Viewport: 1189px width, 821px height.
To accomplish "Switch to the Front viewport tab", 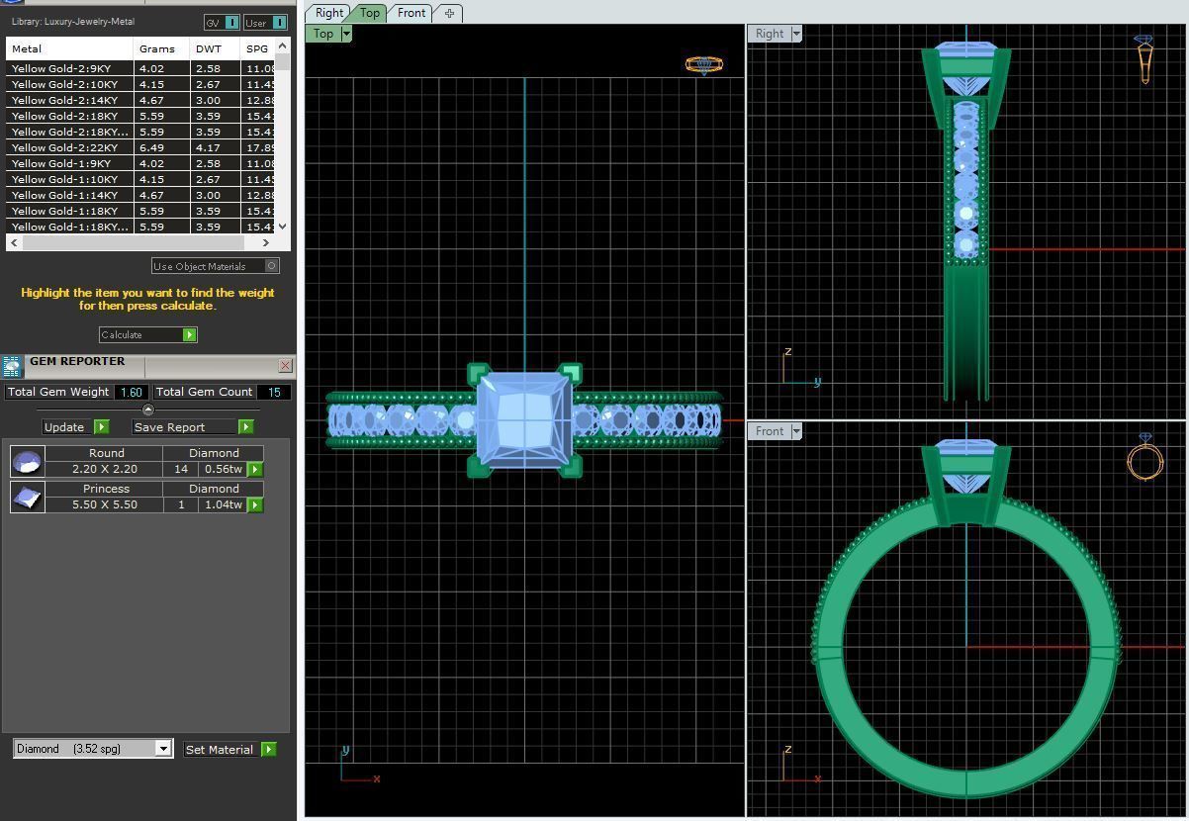I will tap(412, 13).
